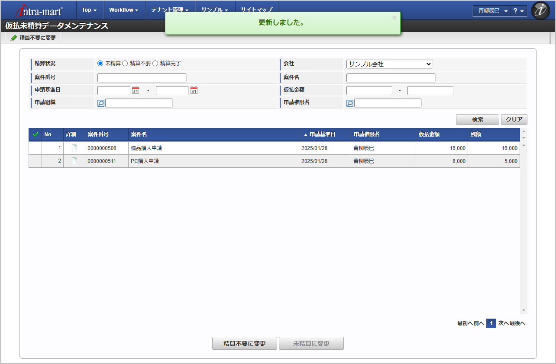Click the 検索 search button
Viewport: 556px width, 364px height.
click(x=477, y=120)
